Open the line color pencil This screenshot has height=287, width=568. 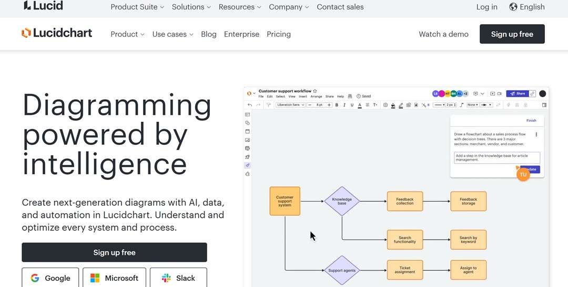pyautogui.click(x=401, y=105)
